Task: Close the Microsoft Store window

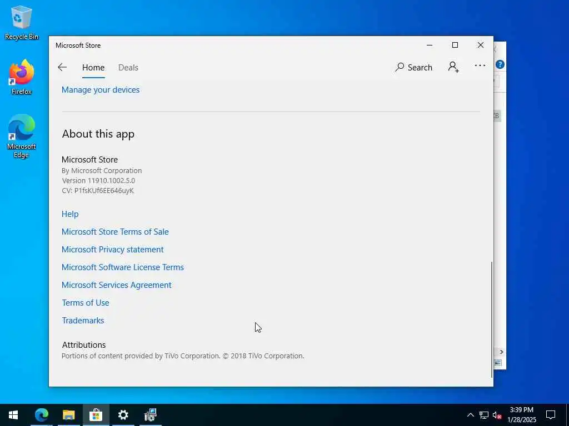Action: tap(481, 45)
